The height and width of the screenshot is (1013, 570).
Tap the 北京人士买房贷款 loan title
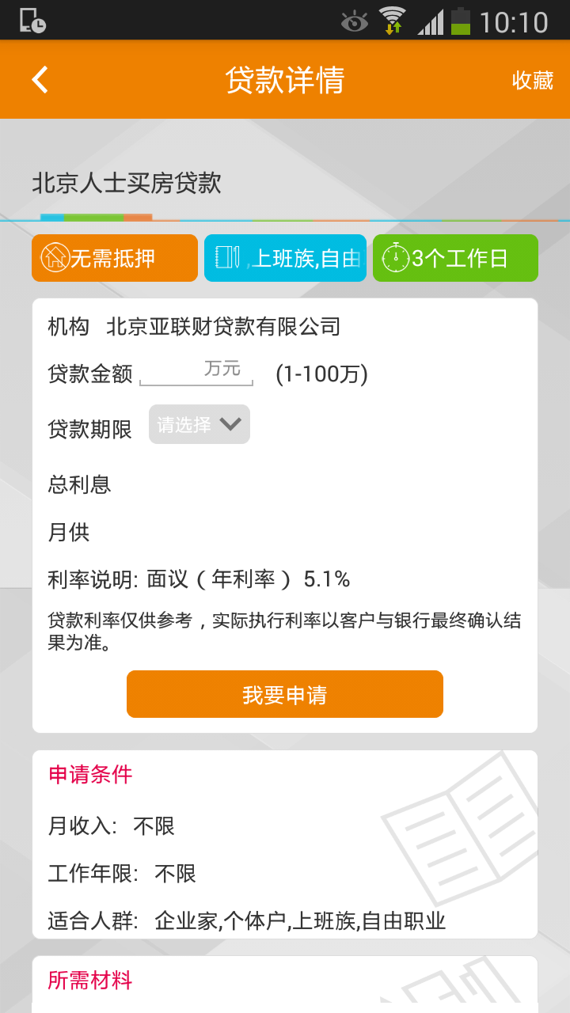tap(127, 184)
